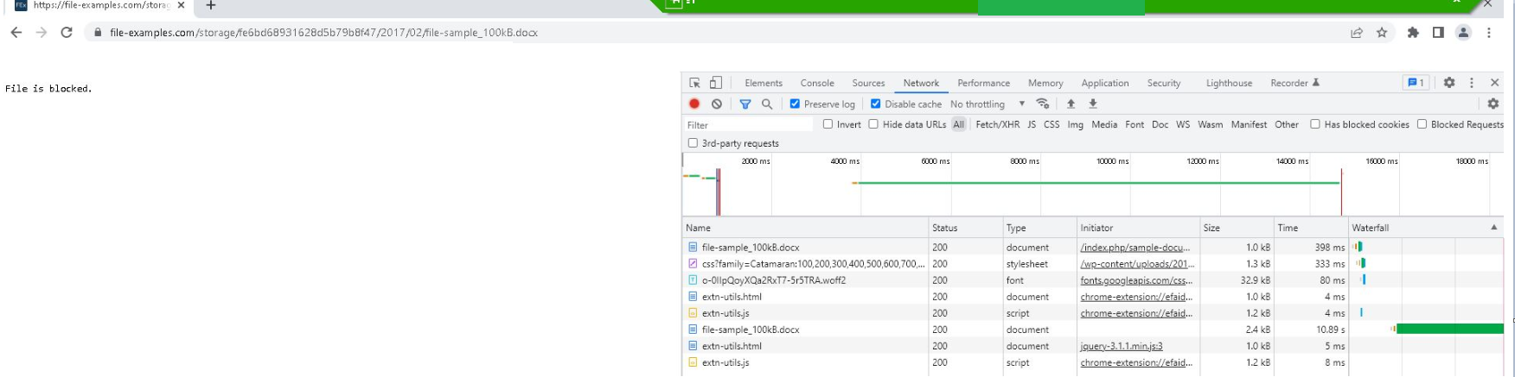Click the network Filter text field
Screen dimensions: 1515x377
click(748, 125)
